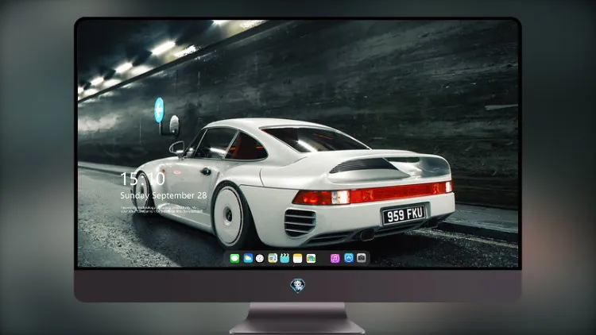Open the Clock app in the dock
The height and width of the screenshot is (335, 596).
coord(260,259)
